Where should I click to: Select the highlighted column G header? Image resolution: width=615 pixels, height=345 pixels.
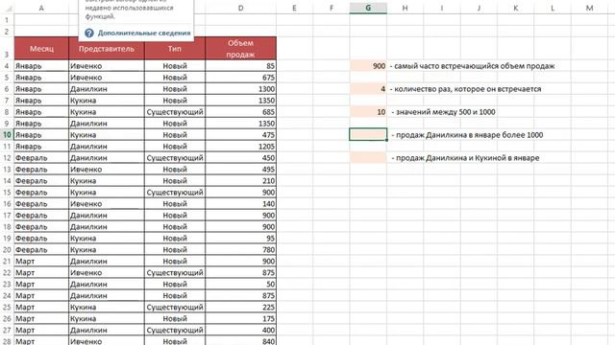point(368,8)
